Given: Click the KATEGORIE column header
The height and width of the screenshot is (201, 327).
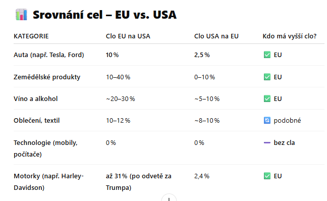Looking at the screenshot, I should [31, 36].
